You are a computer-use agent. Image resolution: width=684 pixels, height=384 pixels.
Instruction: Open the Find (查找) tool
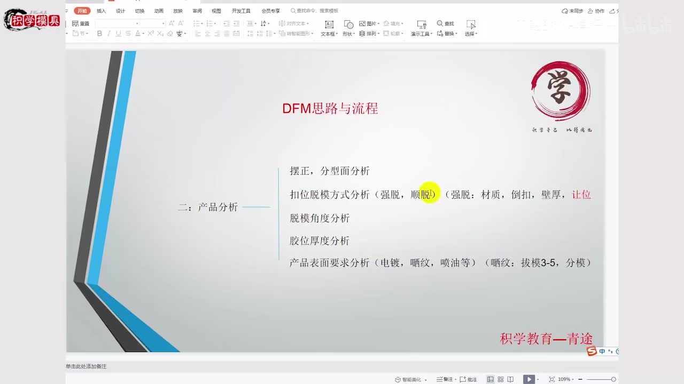click(x=446, y=23)
